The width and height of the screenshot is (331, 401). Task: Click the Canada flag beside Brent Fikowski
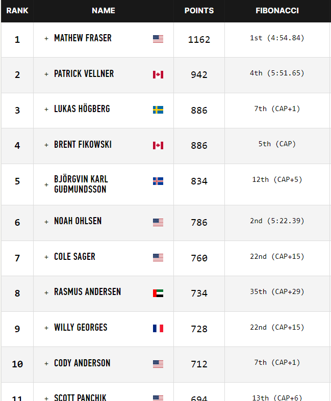(x=158, y=145)
